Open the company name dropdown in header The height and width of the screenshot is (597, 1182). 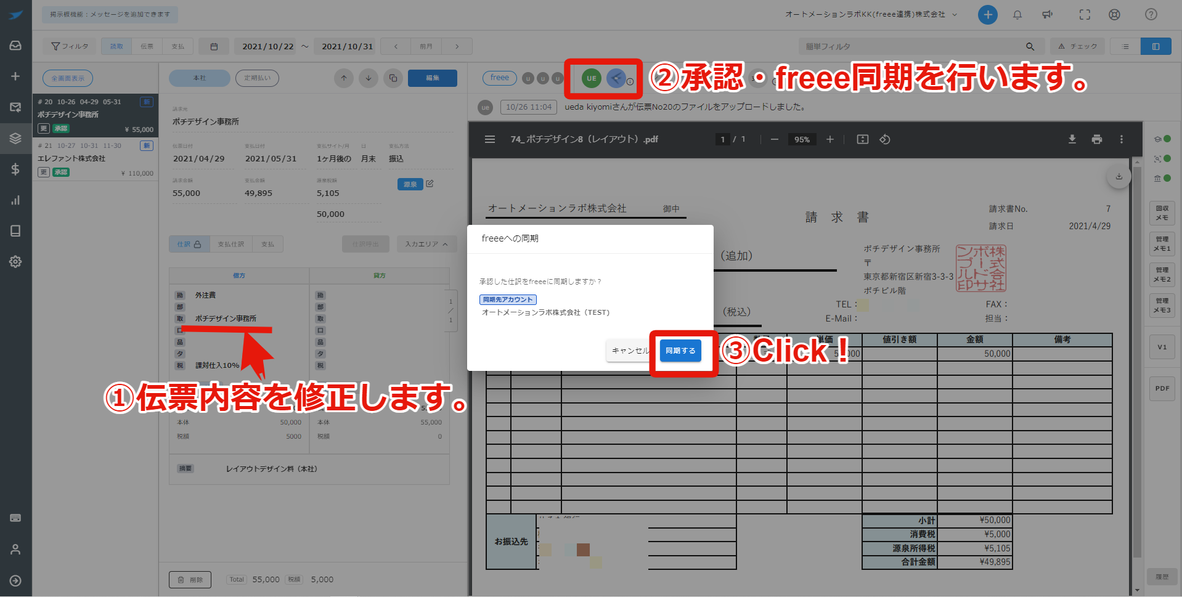pyautogui.click(x=871, y=14)
